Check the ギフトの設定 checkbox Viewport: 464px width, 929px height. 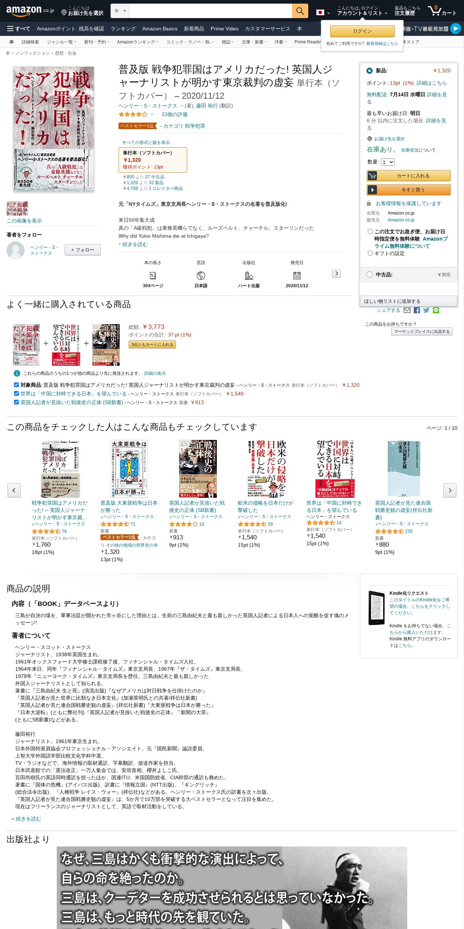coord(370,253)
